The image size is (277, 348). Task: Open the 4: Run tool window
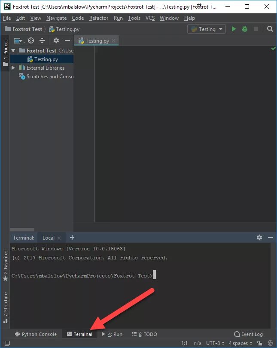pos(112,334)
